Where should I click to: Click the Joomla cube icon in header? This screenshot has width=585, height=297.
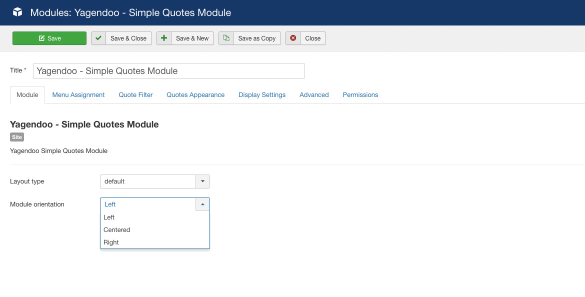(17, 12)
